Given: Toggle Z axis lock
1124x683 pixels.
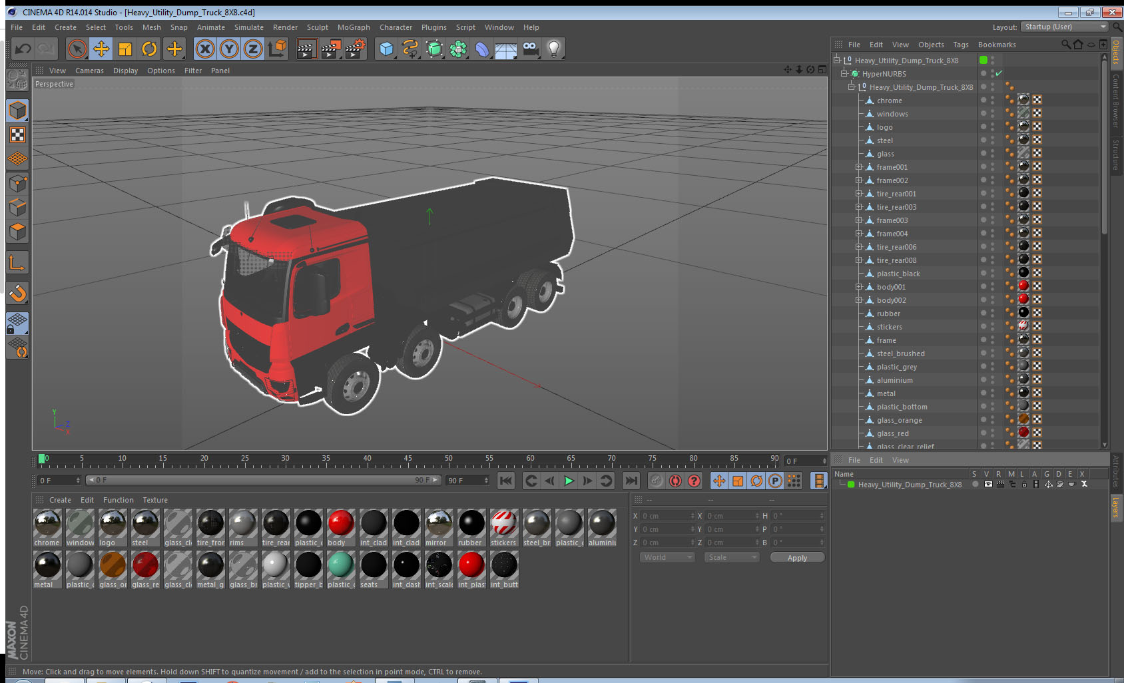Looking at the screenshot, I should [x=253, y=49].
